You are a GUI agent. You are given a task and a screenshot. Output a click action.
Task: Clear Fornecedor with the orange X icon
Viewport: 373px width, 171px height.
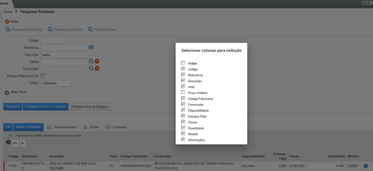pos(97,68)
